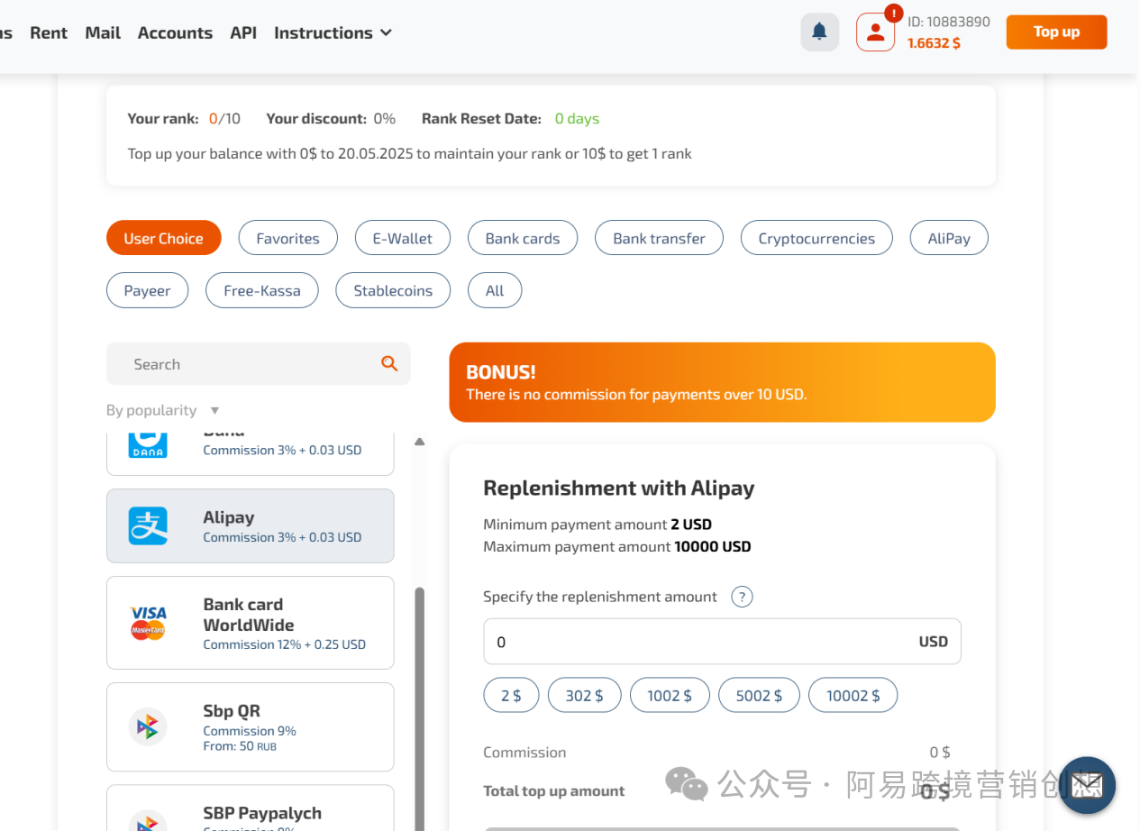Click the Visa Mastercard logo
Screen dimensions: 1140x831
point(148,623)
